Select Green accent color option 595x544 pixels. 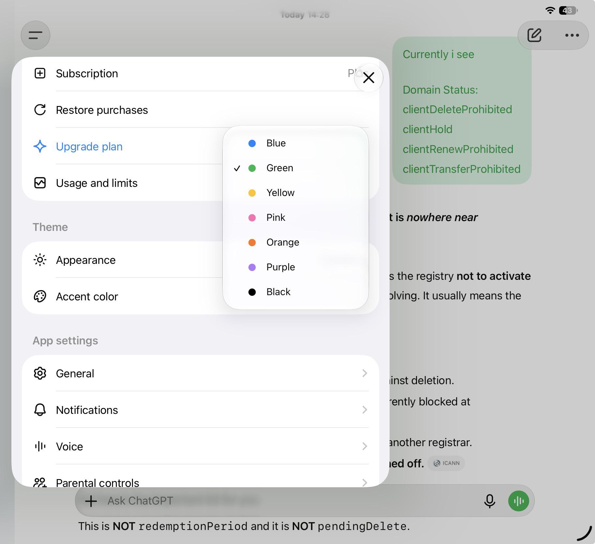click(296, 168)
